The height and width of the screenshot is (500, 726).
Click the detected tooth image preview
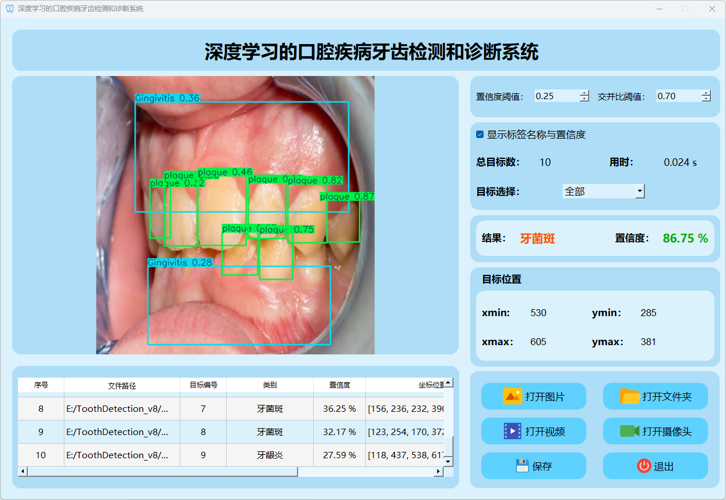pos(235,215)
